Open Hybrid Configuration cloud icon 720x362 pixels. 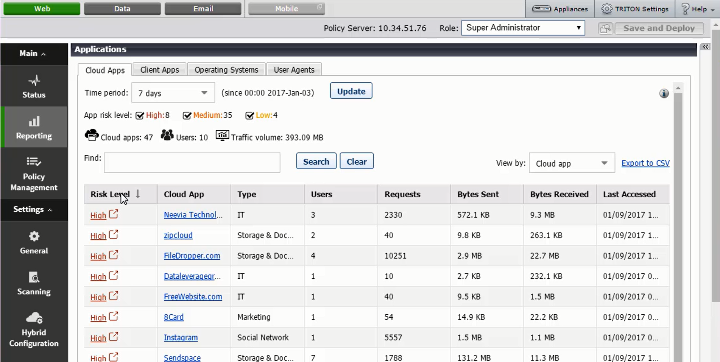tap(34, 318)
